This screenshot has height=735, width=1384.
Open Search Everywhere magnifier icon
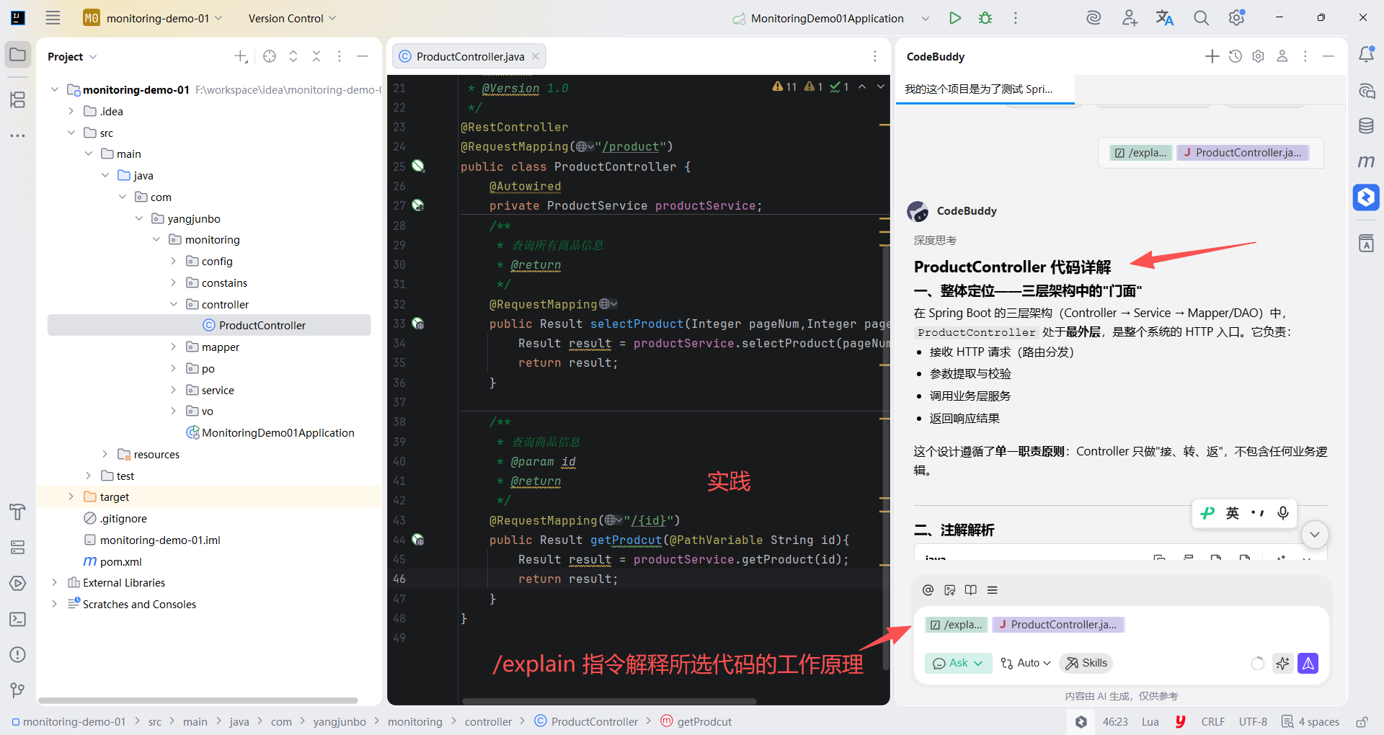pyautogui.click(x=1201, y=18)
